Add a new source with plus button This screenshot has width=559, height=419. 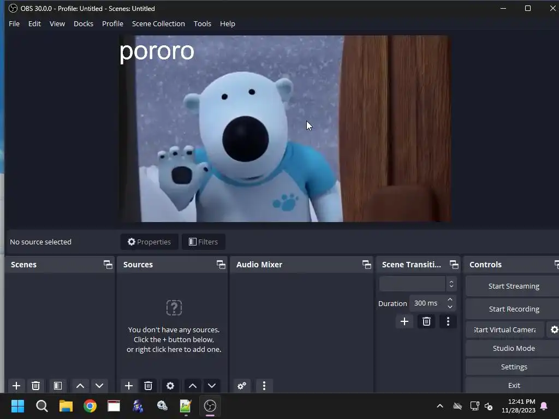click(x=129, y=386)
